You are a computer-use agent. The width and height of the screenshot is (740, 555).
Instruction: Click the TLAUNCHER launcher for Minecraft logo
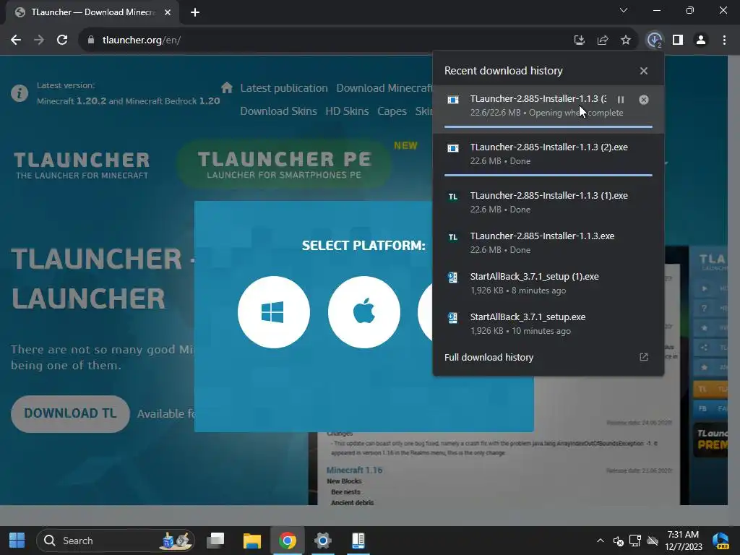click(x=82, y=165)
